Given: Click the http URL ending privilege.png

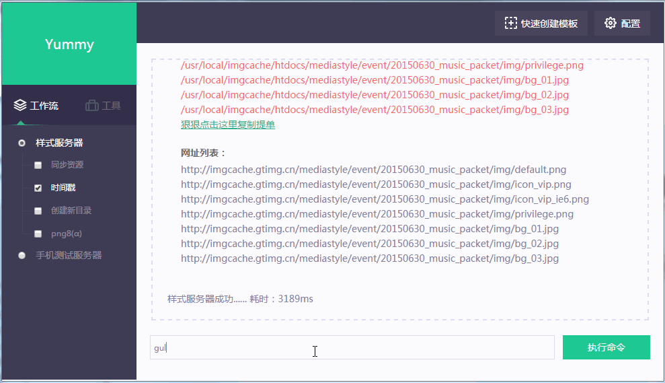Looking at the screenshot, I should [x=377, y=215].
